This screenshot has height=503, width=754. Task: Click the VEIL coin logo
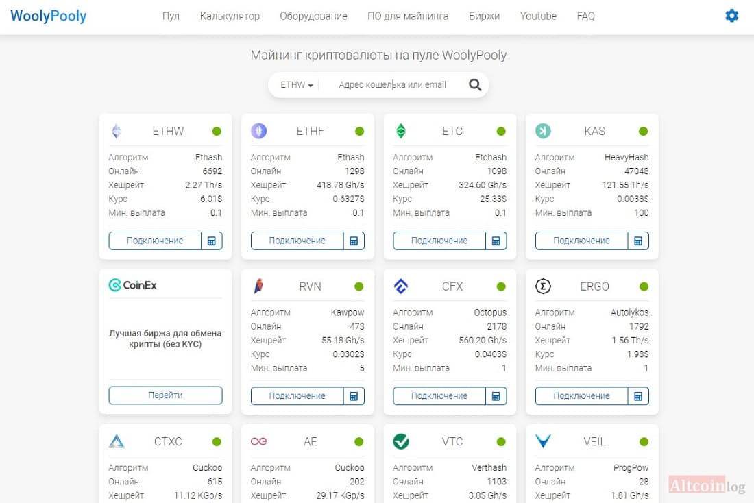[x=543, y=441]
